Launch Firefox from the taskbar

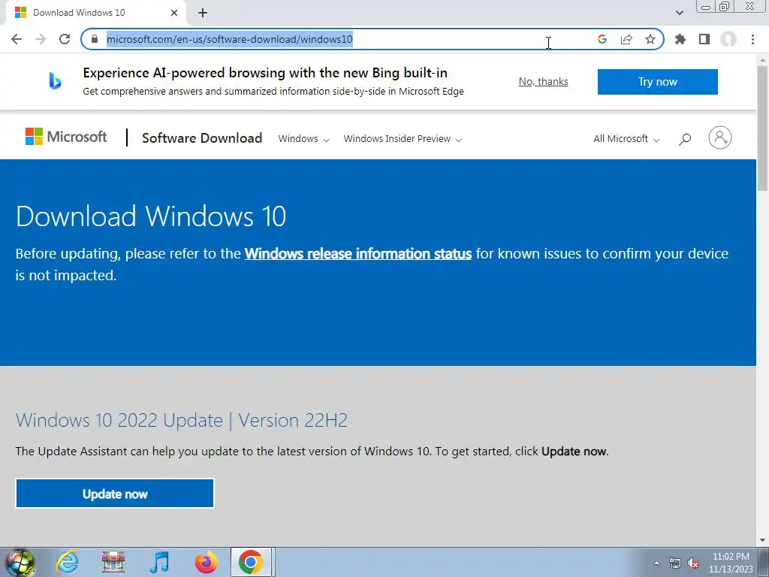(x=206, y=562)
